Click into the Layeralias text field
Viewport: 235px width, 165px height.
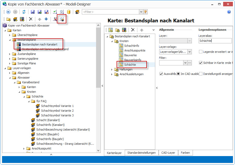215,41
